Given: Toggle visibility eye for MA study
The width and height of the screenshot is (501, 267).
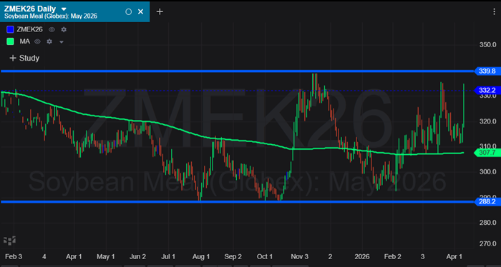Looking at the screenshot, I should pyautogui.click(x=37, y=41).
